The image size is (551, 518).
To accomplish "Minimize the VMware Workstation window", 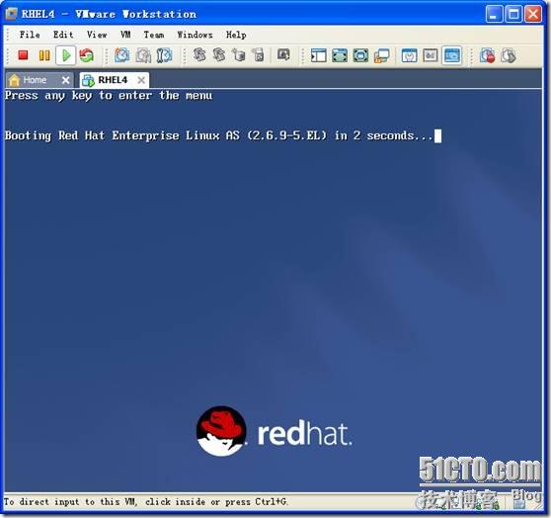I will [x=494, y=14].
